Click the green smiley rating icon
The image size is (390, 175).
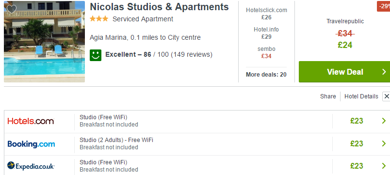(96, 55)
